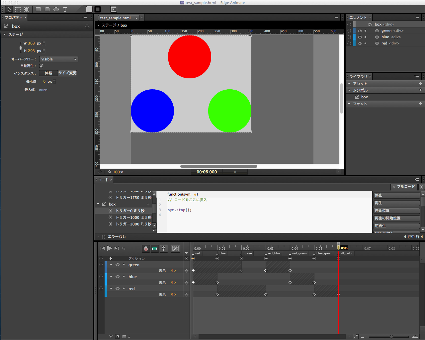Viewport: 425px width, 340px height.
Task: Hide blue div in Elements panel
Action: click(x=360, y=37)
